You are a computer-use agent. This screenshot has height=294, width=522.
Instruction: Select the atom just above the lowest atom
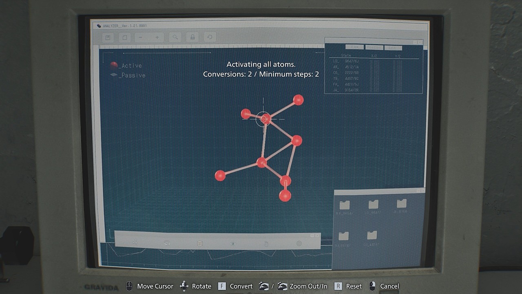coord(285,180)
